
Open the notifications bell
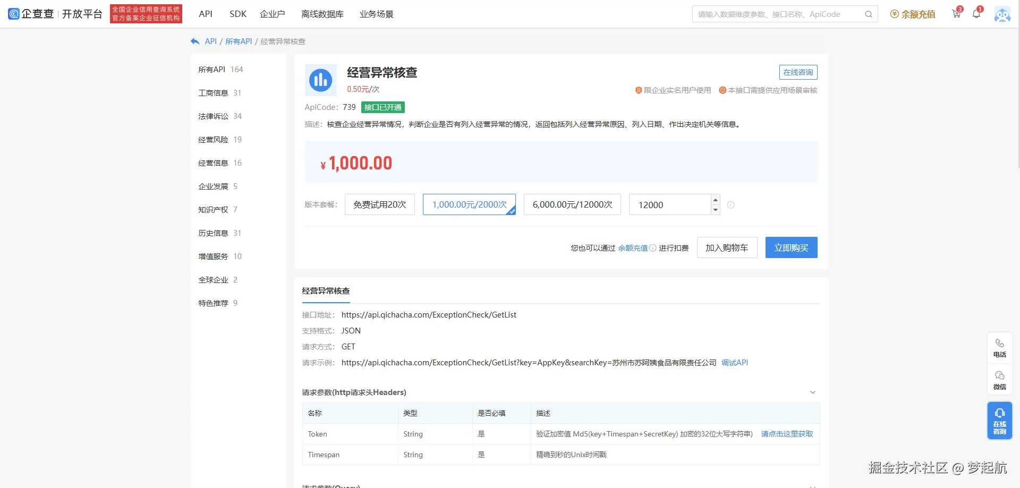click(x=976, y=14)
